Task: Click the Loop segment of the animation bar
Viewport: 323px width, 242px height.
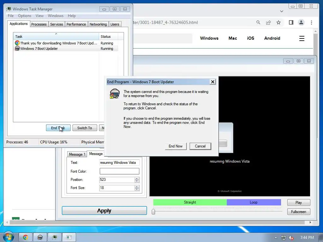Action: coord(254,202)
